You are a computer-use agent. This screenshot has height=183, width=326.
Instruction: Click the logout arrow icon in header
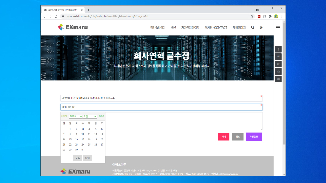click(x=261, y=27)
